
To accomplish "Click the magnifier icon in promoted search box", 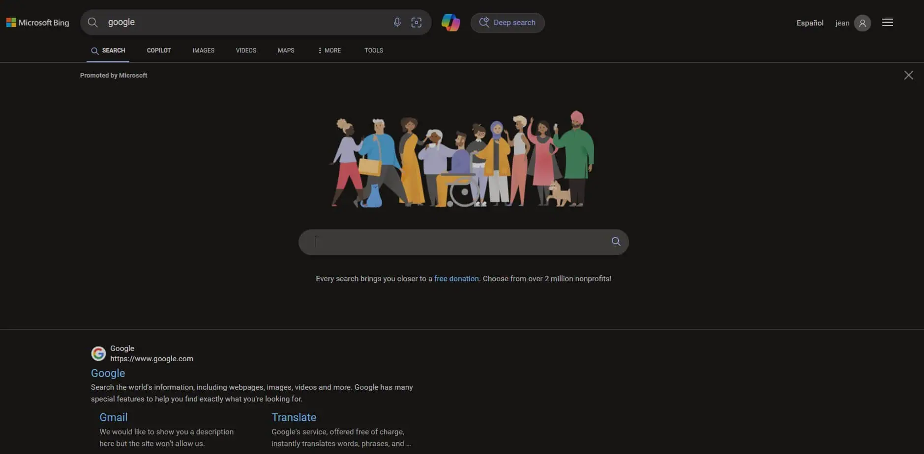I will (x=616, y=241).
